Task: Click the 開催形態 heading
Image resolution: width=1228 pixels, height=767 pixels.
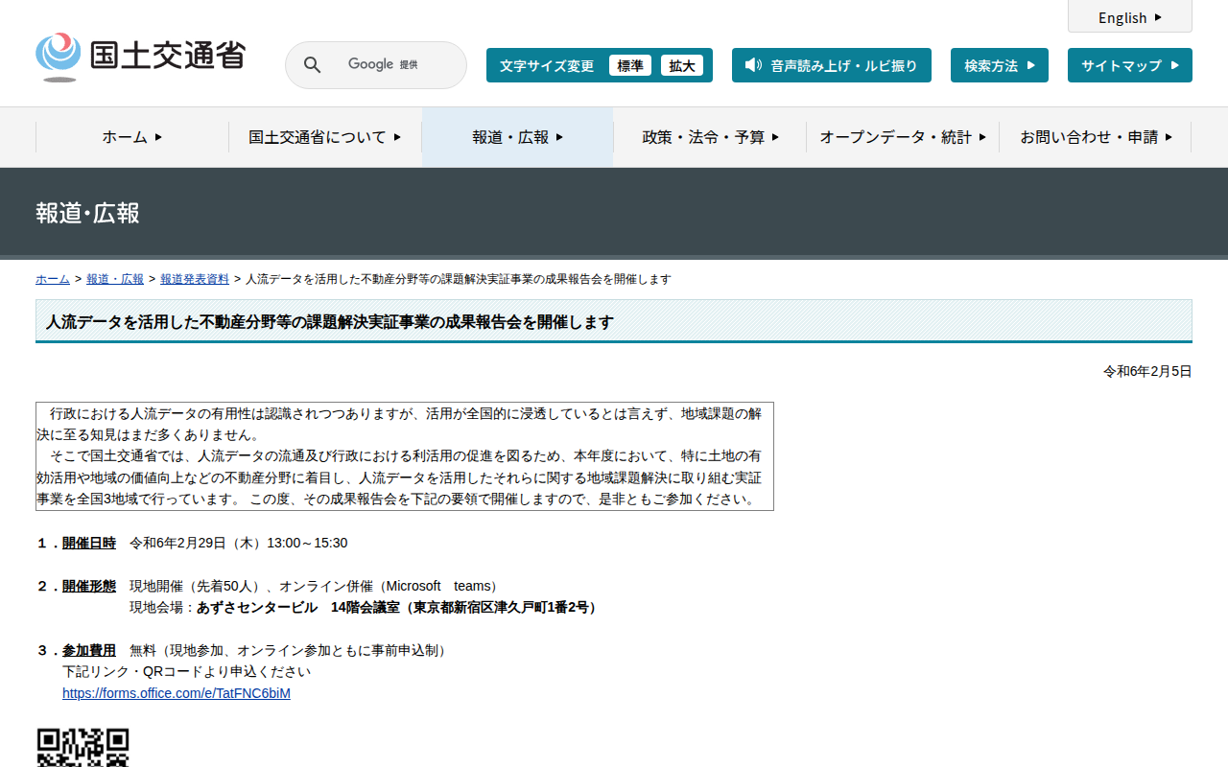Action: (x=89, y=586)
